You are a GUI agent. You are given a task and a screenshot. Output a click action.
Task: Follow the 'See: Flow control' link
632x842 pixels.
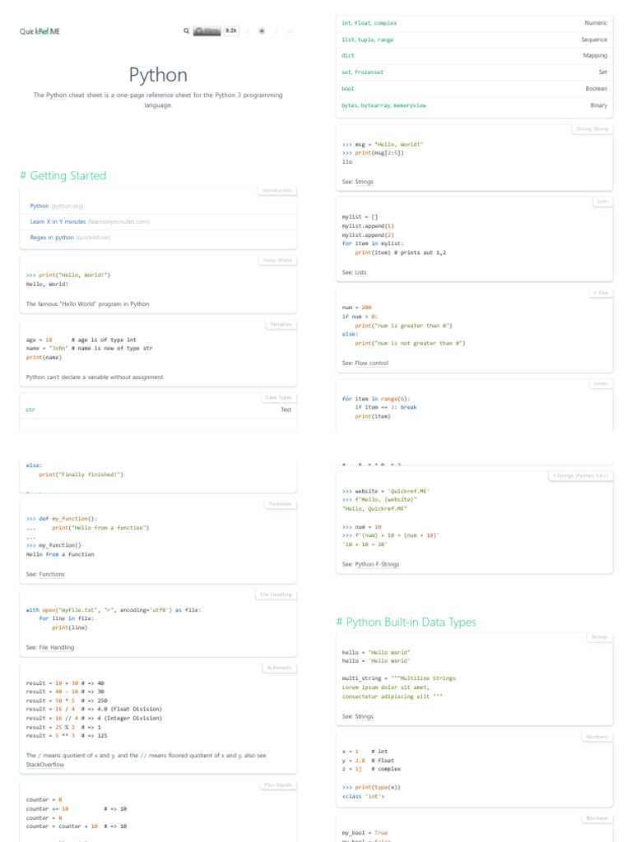[x=371, y=363]
